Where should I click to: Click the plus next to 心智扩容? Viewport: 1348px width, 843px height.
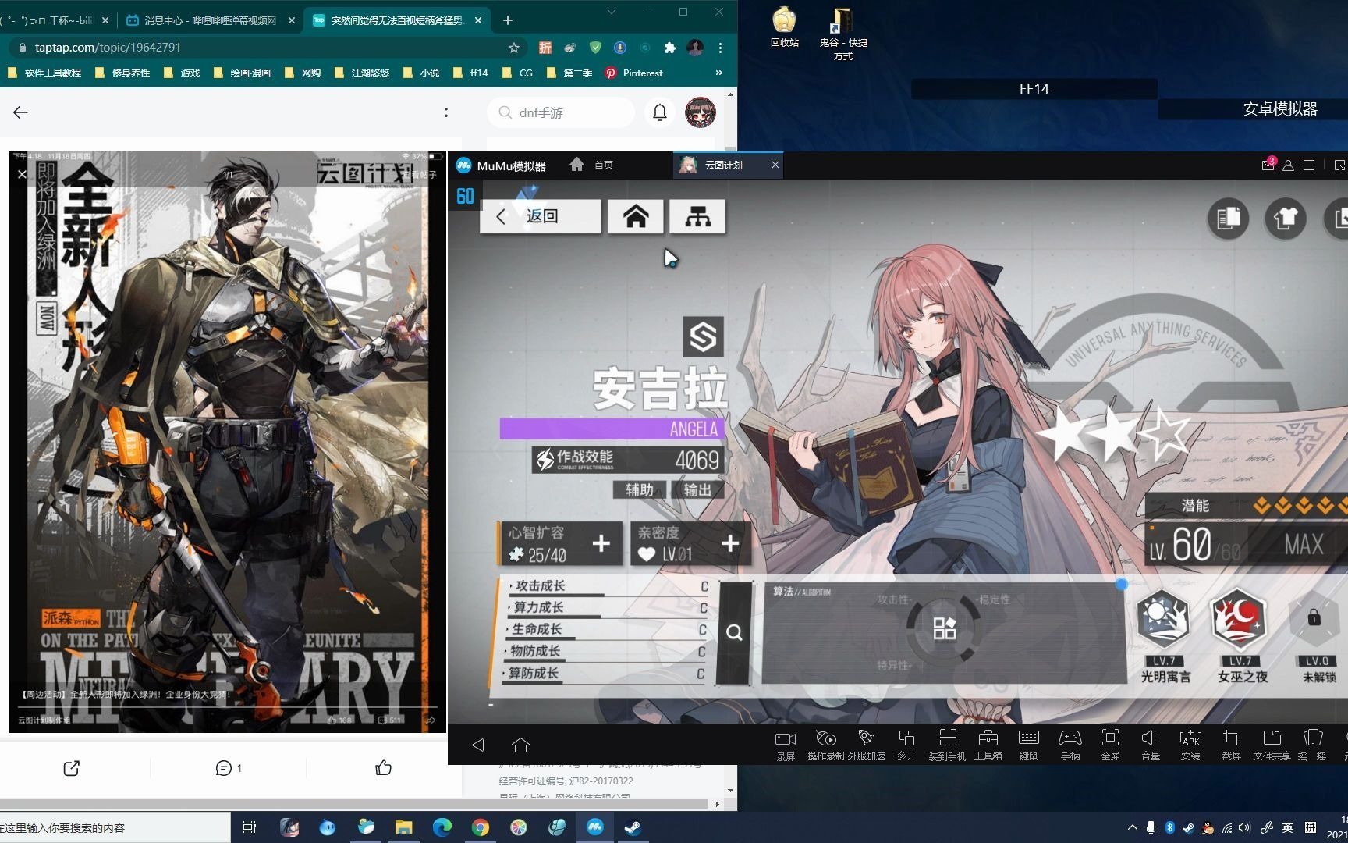pyautogui.click(x=601, y=543)
